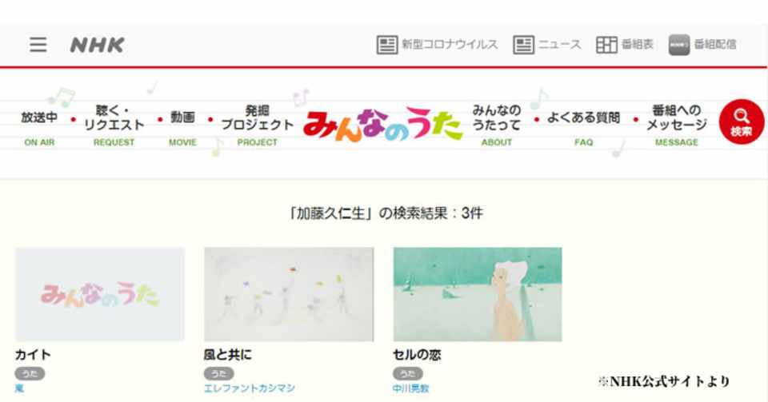
Task: Click the 番組配信 icon
Action: point(679,45)
